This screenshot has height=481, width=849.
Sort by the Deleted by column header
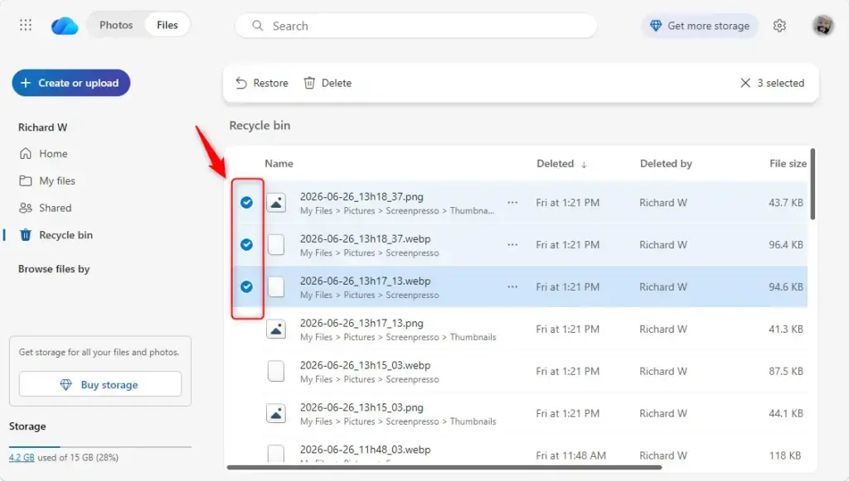click(x=666, y=163)
